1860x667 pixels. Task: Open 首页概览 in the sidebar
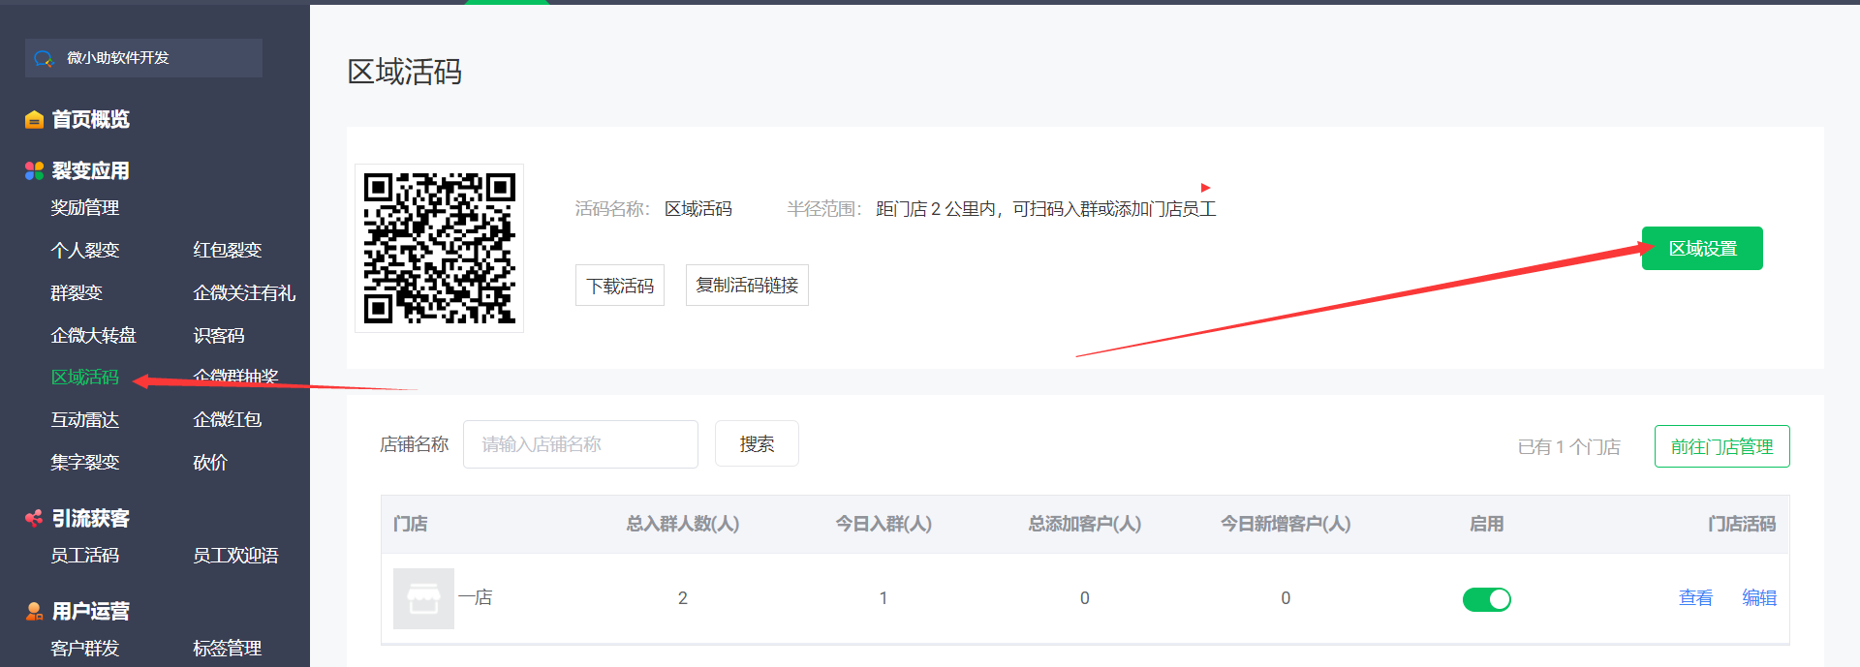tap(90, 119)
